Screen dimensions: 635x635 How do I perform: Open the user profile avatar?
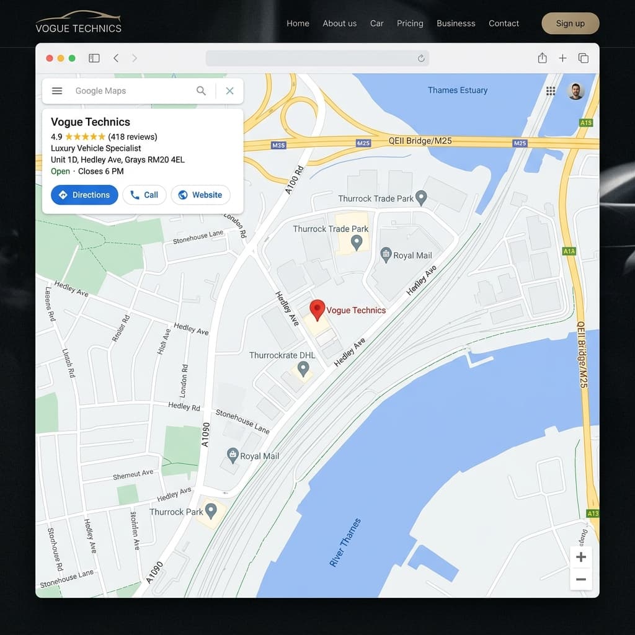(575, 91)
